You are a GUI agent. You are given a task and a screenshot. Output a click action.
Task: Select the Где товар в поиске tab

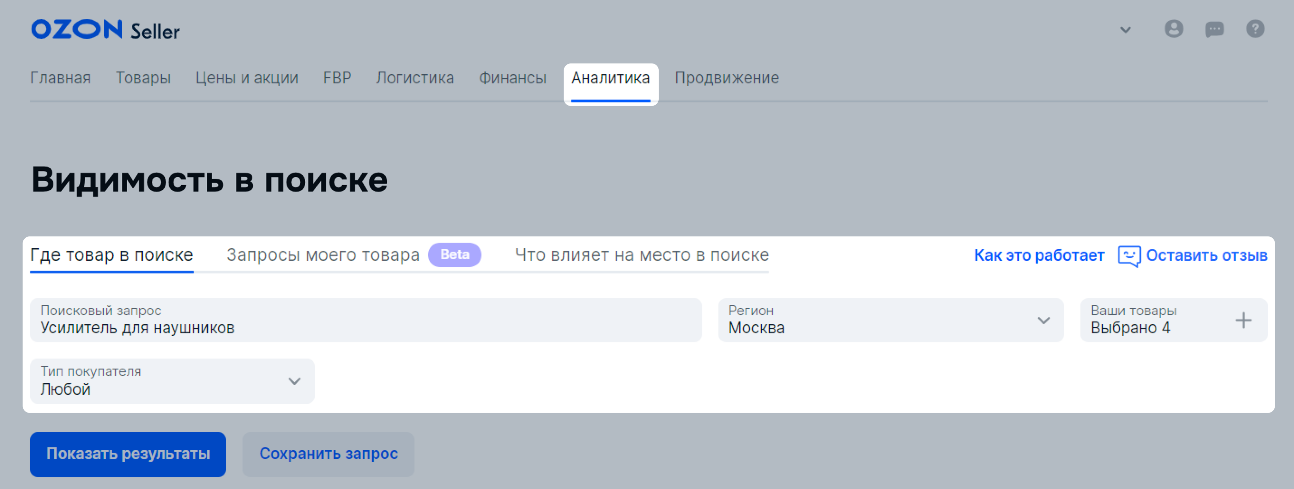click(x=112, y=255)
